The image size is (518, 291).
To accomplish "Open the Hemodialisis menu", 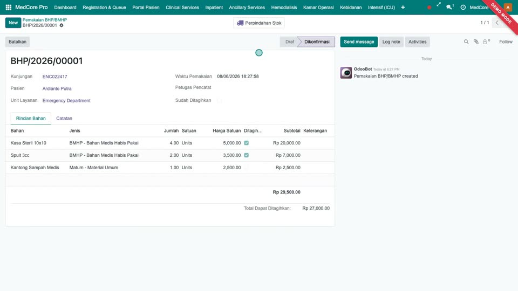I will coord(284,7).
